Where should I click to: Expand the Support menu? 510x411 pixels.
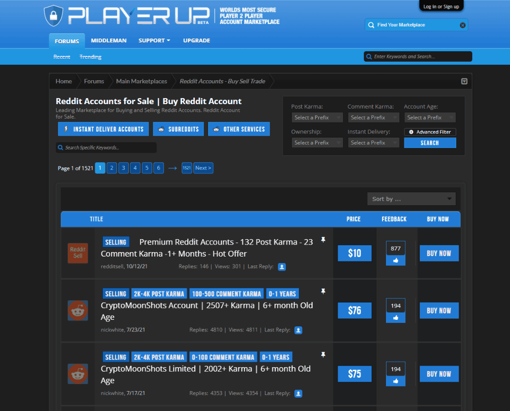[154, 41]
